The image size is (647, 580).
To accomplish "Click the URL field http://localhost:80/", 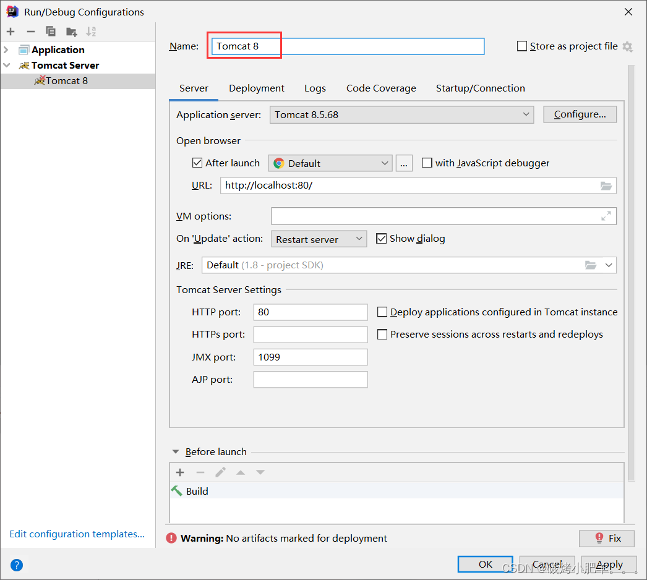I will 418,186.
